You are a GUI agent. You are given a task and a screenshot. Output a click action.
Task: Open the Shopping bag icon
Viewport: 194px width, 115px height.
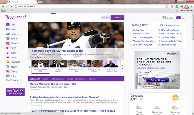(x=8, y=62)
